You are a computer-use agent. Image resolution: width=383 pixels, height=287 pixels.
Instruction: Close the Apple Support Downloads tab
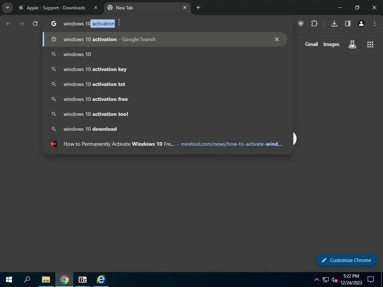click(96, 7)
